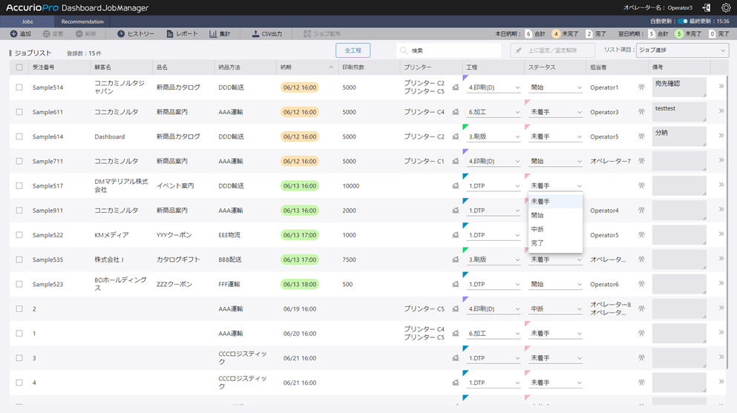
Task: Check the Sample611 row checkbox
Action: pos(19,112)
